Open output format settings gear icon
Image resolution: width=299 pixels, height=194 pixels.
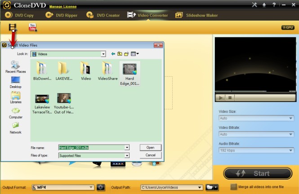(x=101, y=187)
